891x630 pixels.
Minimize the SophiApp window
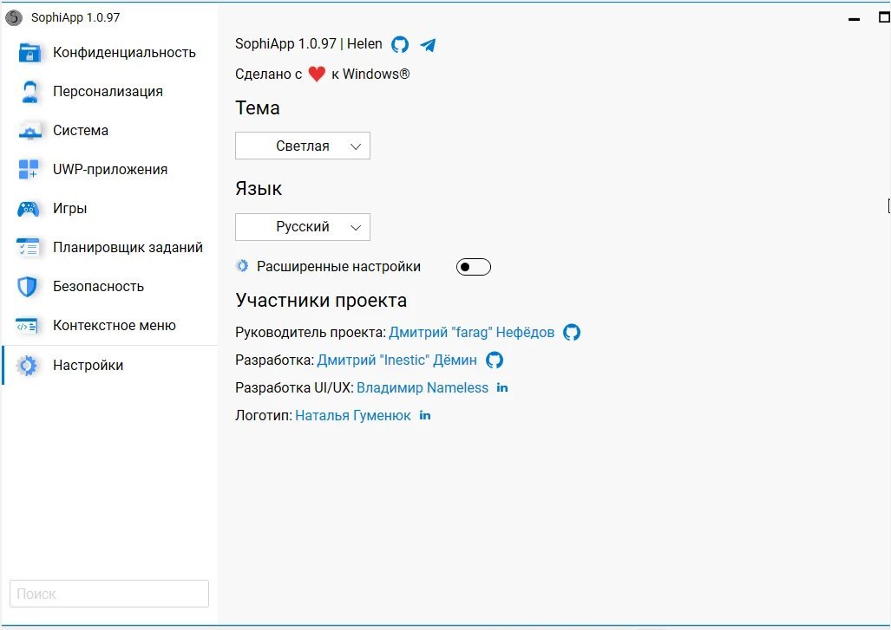click(855, 17)
